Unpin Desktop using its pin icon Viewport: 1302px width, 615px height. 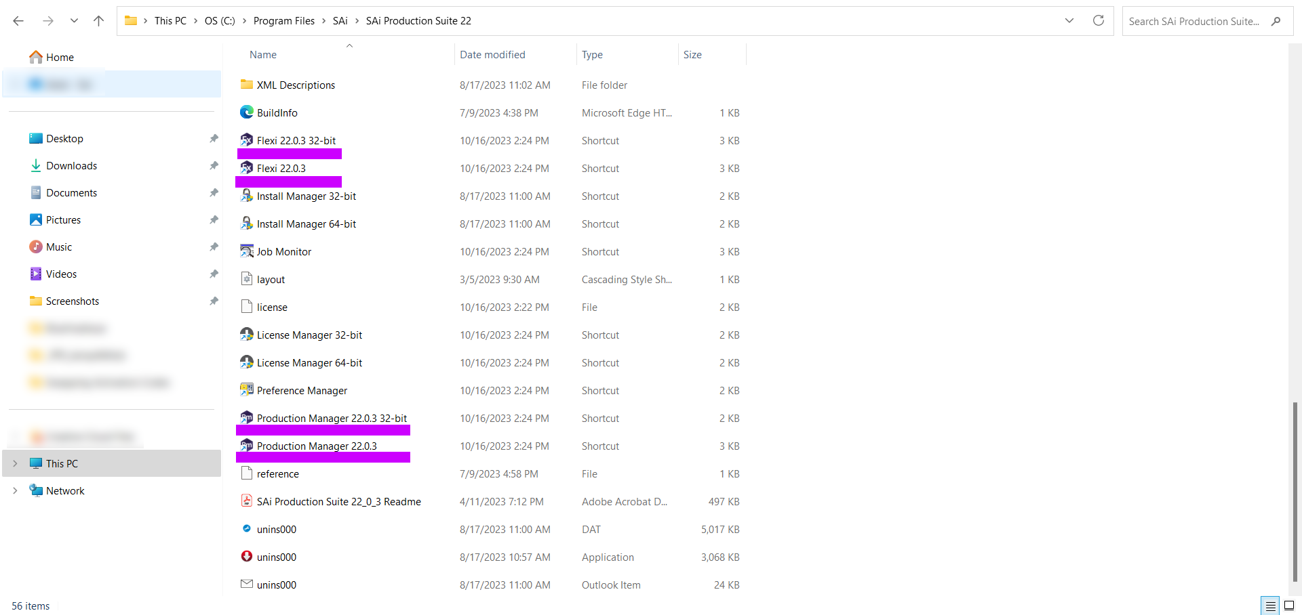pyautogui.click(x=214, y=139)
